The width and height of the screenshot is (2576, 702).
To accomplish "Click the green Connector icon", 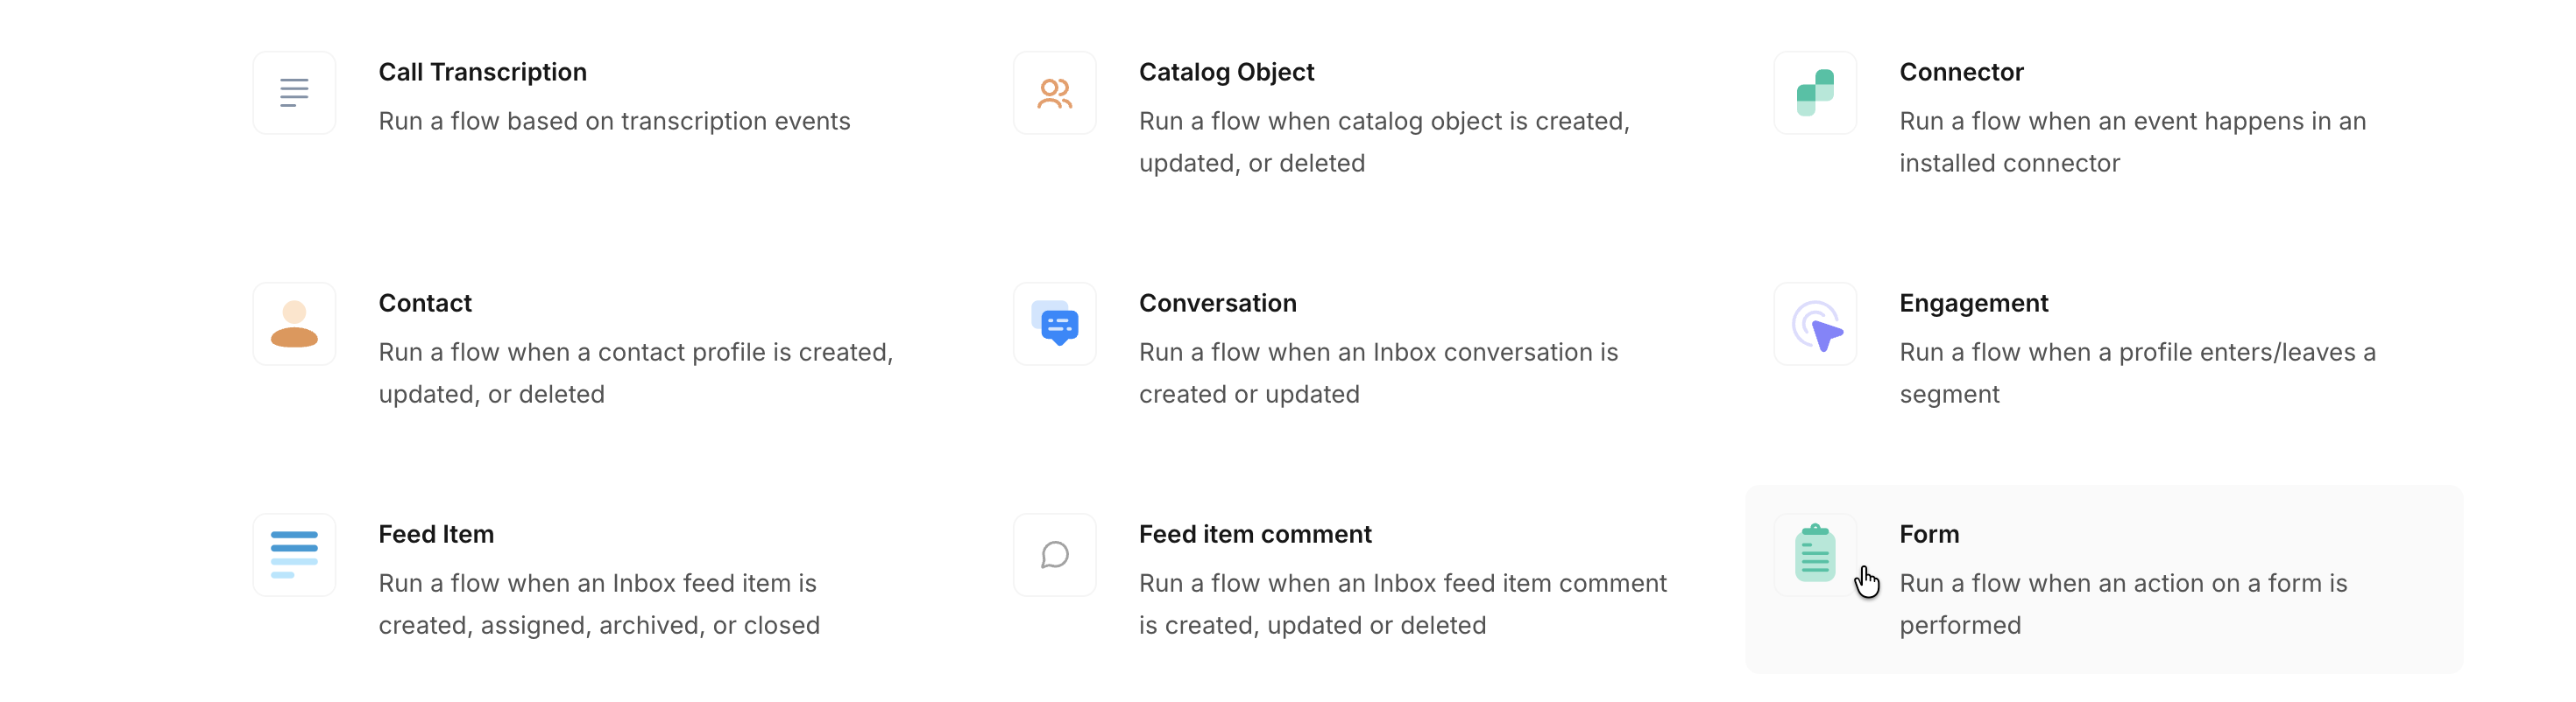I will [1815, 93].
